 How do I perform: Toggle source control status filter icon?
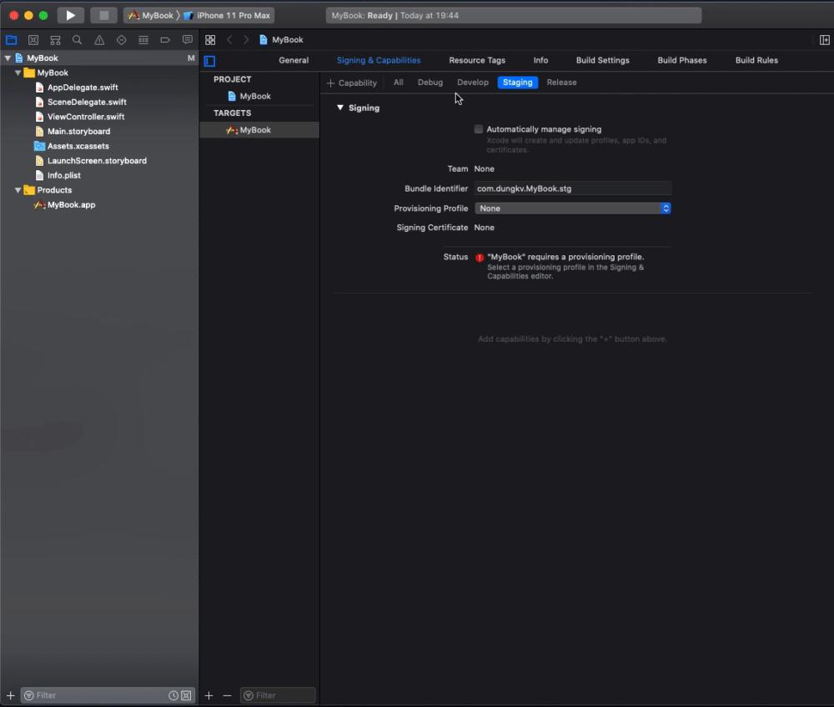(x=186, y=695)
